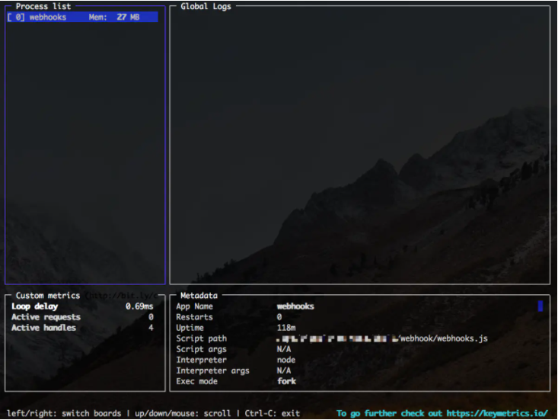The width and height of the screenshot is (558, 420).
Task: Click the node interpreter value
Action: coord(286,360)
